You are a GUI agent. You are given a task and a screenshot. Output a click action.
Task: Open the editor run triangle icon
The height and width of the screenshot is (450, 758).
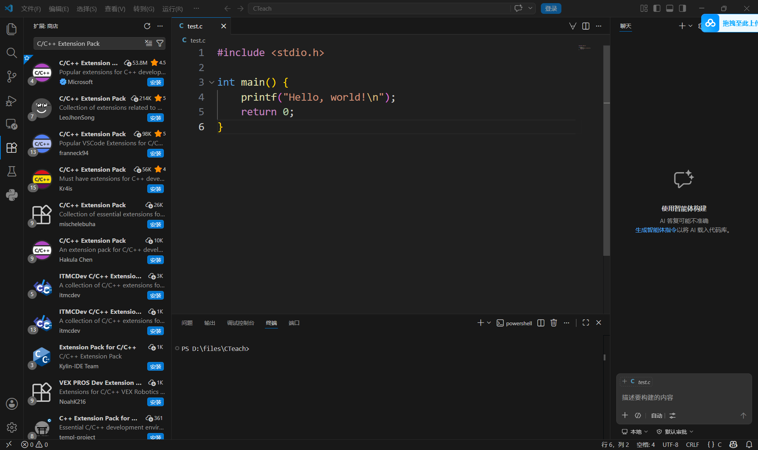click(572, 26)
